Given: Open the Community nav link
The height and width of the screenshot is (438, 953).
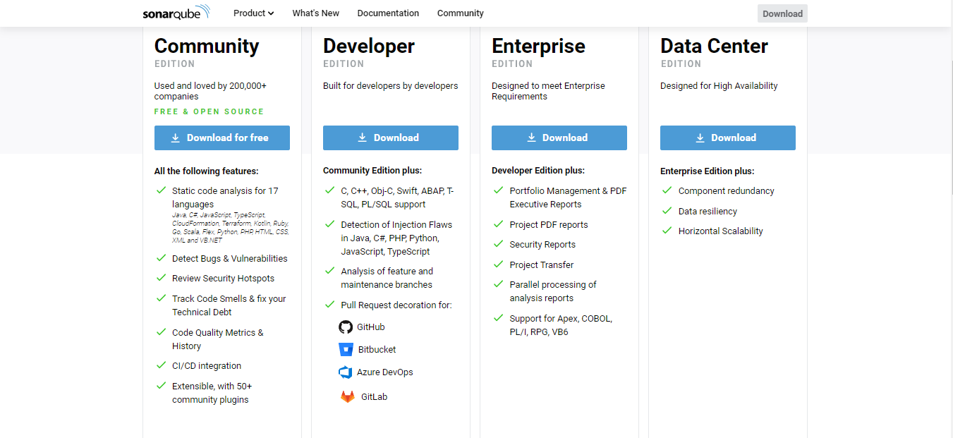Looking at the screenshot, I should [x=460, y=13].
